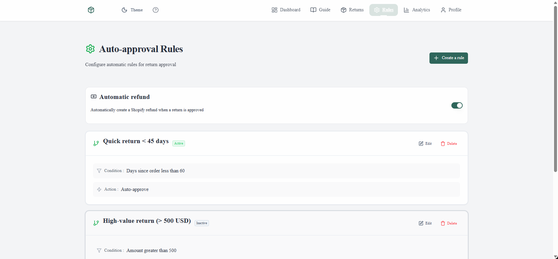Open the Profile page
Image resolution: width=558 pixels, height=259 pixels.
click(451, 10)
